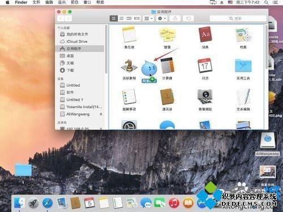Select 下载 Downloads in the sidebar
283x212 pixels.
tap(80, 70)
